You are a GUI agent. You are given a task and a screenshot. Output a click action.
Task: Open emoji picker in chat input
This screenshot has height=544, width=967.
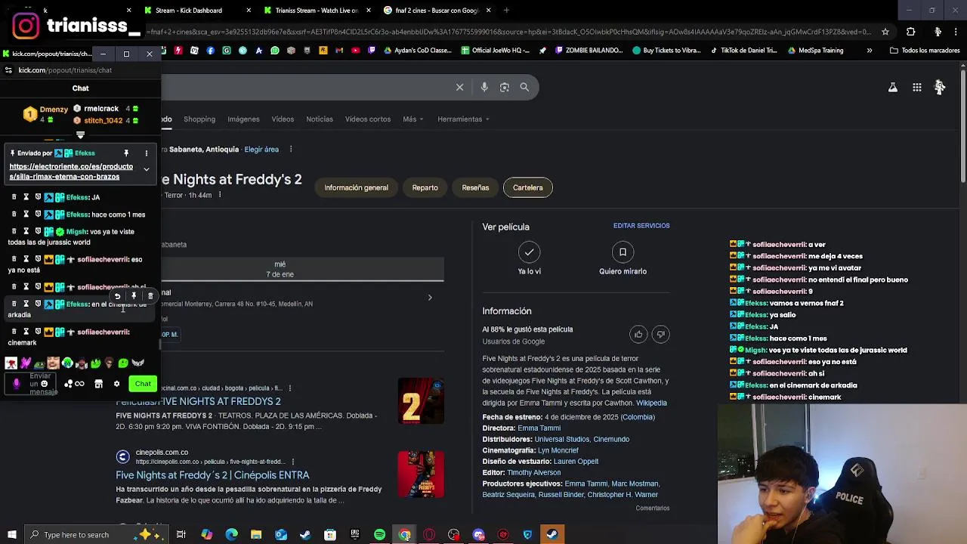point(44,384)
